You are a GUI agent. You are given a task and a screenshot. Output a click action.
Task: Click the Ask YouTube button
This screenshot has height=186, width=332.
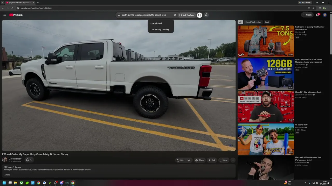[x=187, y=15]
